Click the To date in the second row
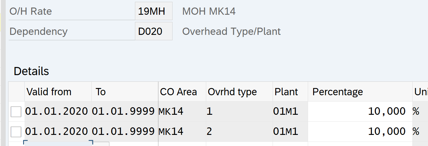This screenshot has width=428, height=146. point(123,132)
